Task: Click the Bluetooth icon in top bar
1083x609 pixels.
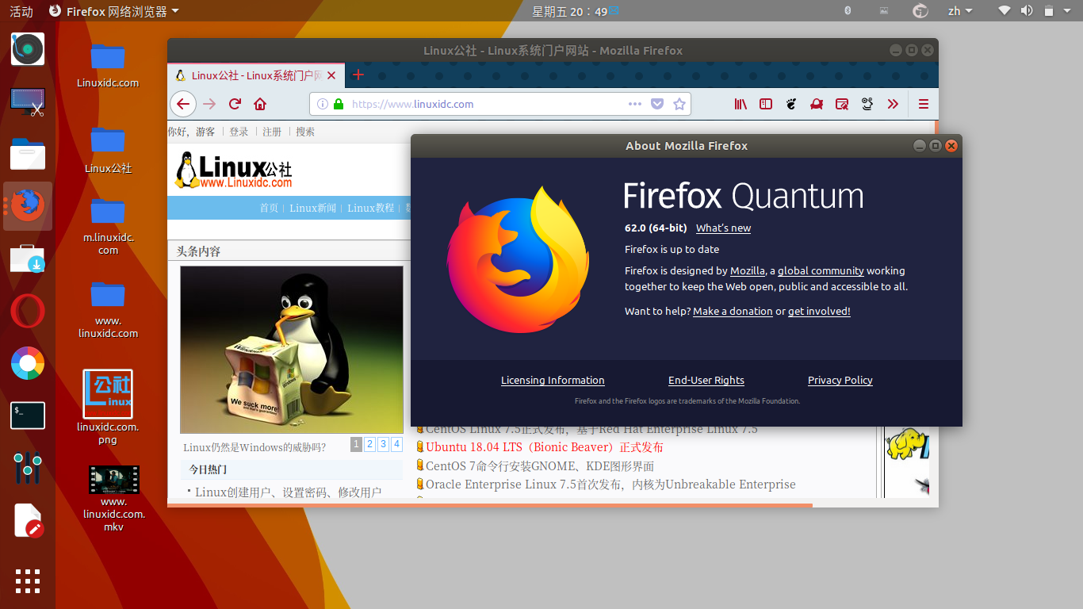Action: click(848, 11)
